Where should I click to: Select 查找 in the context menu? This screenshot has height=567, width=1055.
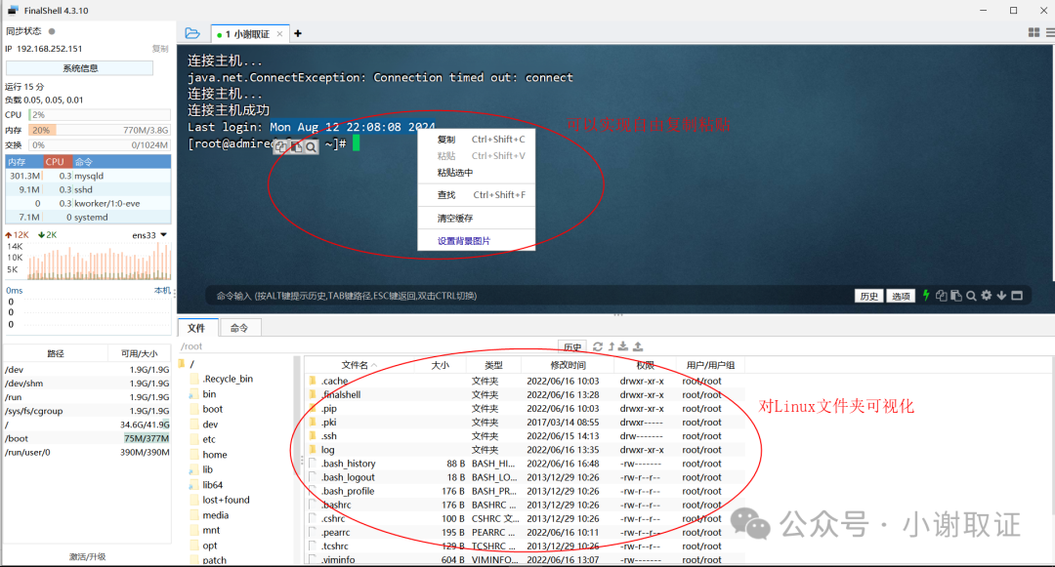477,195
